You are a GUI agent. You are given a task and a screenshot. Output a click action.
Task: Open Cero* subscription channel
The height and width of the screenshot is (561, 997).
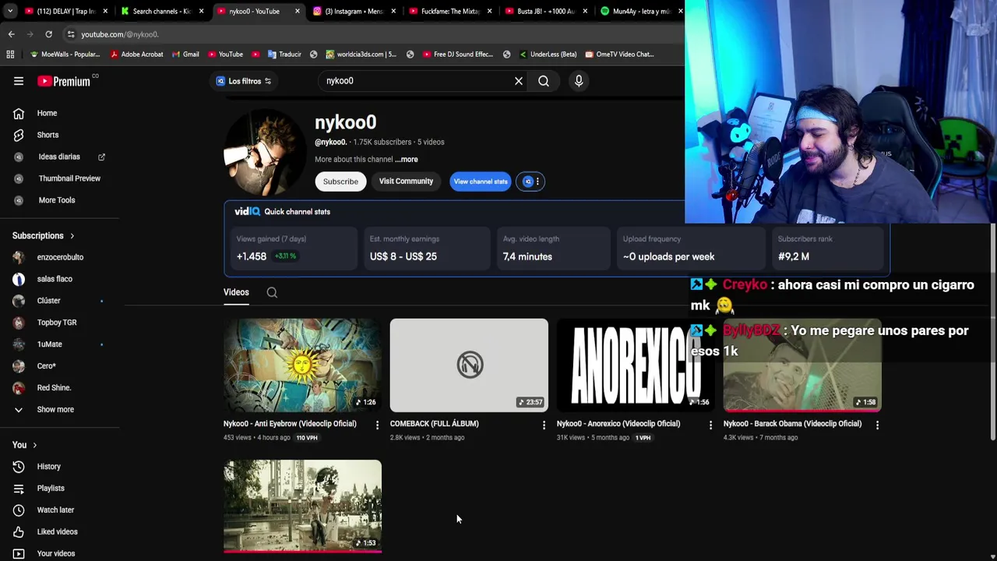tap(47, 366)
